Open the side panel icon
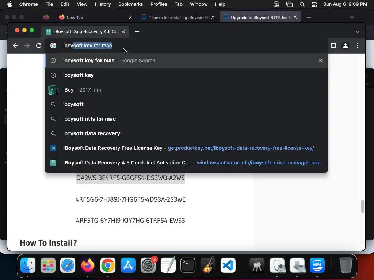Viewport: 374px width, 280px height. [334, 46]
